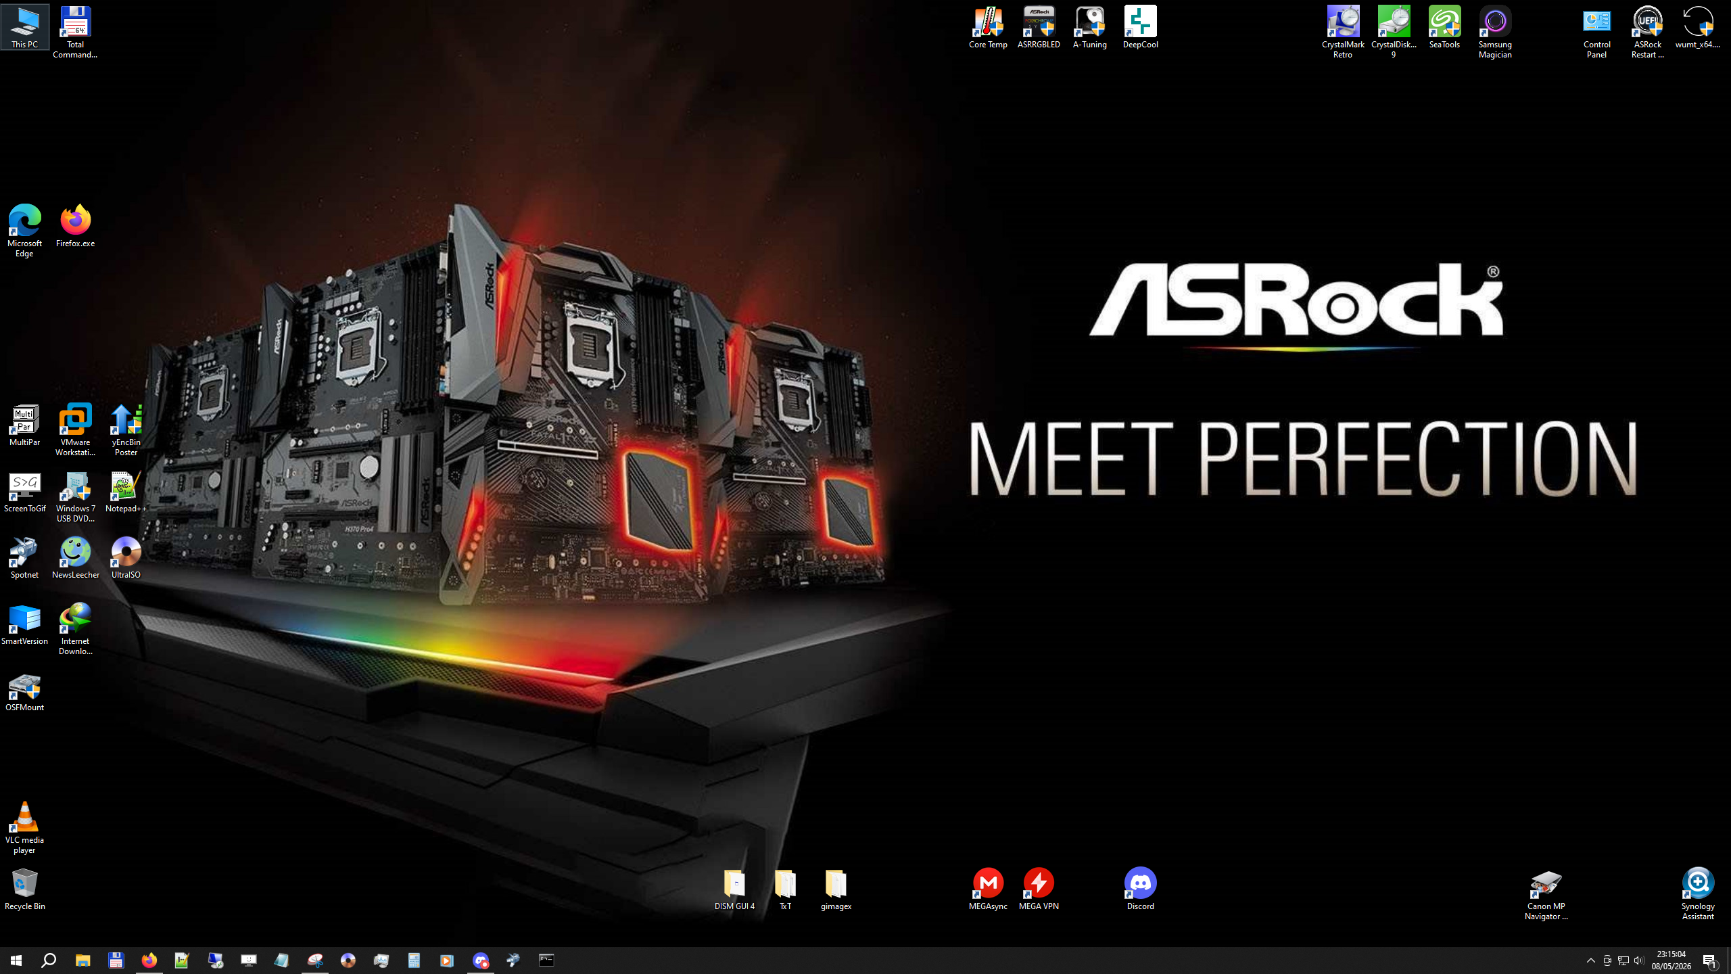Select the Notepad++ desktop icon
The width and height of the screenshot is (1731, 974).
pos(126,492)
